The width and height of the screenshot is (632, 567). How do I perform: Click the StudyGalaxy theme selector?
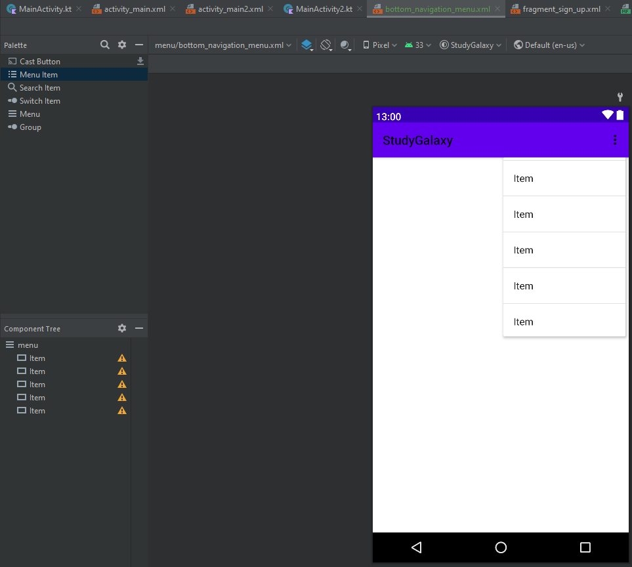coord(472,45)
